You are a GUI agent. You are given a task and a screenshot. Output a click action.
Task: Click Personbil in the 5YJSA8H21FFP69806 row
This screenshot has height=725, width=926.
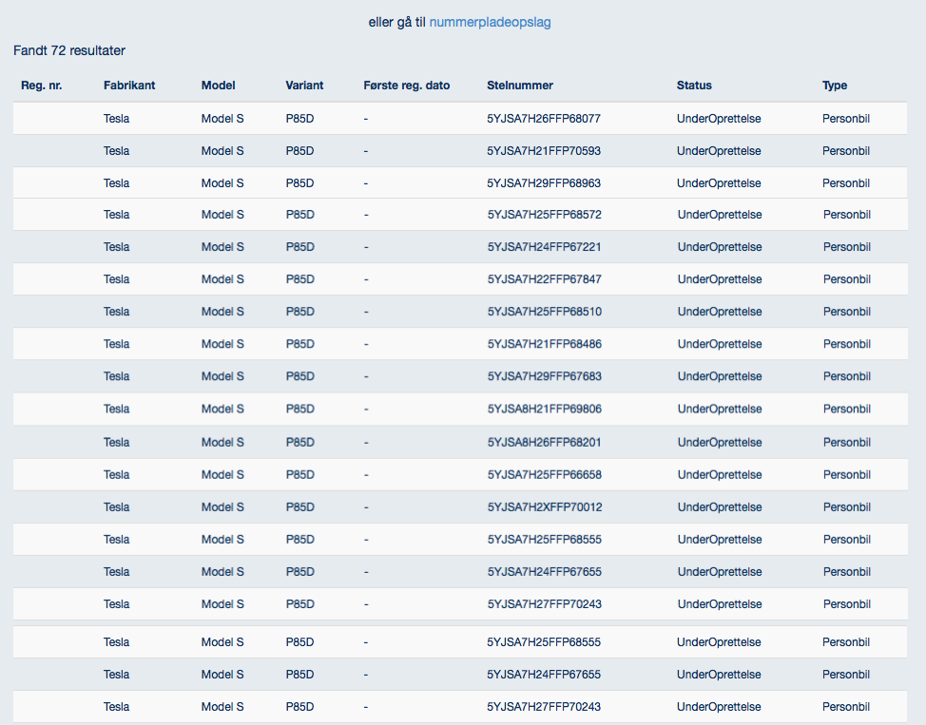click(x=847, y=410)
